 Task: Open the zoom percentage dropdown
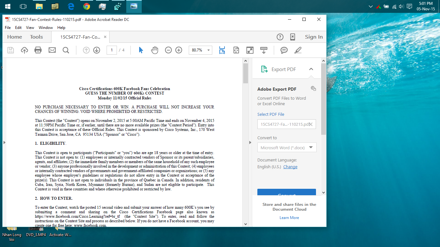[x=208, y=50]
